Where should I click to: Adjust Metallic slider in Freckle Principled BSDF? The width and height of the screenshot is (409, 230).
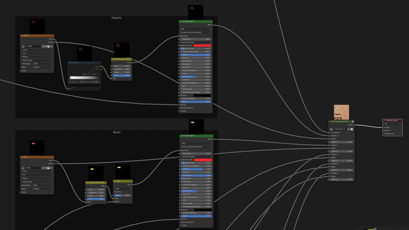tap(196, 55)
